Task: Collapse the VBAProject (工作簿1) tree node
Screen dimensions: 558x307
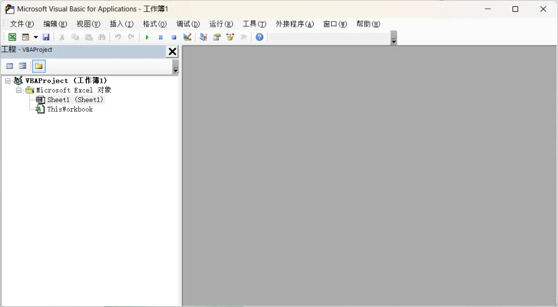Action: pos(8,81)
